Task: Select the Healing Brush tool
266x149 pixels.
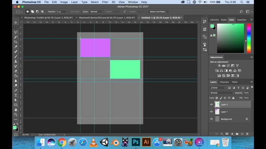Action: [x=16, y=51]
